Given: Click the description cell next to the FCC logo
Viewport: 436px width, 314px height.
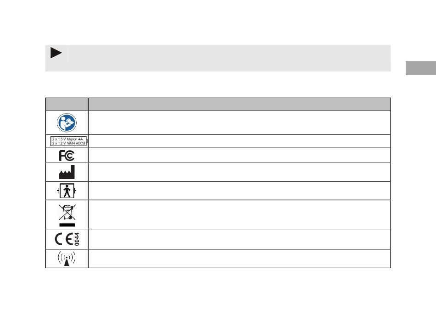Looking at the screenshot, I should 240,155.
